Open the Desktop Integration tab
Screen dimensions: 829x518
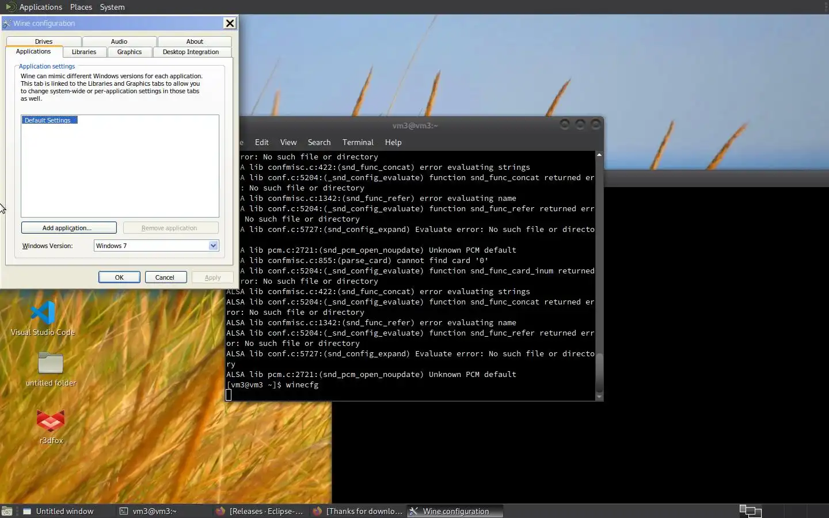tap(191, 52)
